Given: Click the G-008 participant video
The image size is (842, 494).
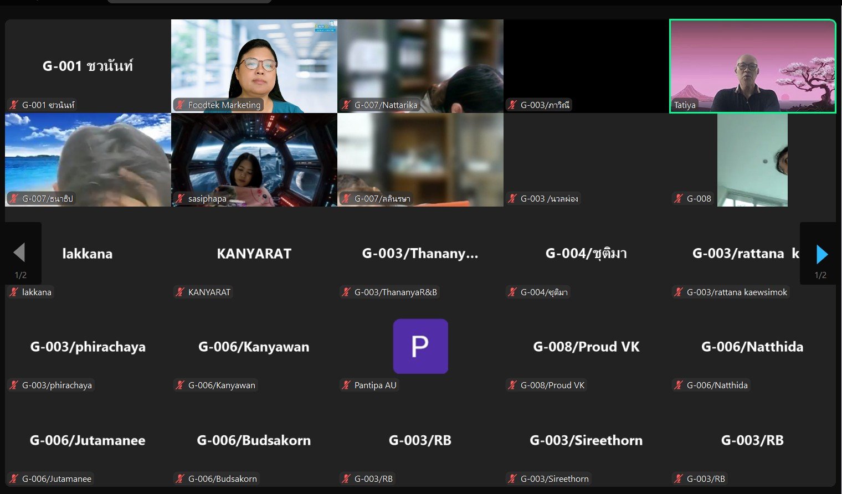Looking at the screenshot, I should (x=752, y=160).
